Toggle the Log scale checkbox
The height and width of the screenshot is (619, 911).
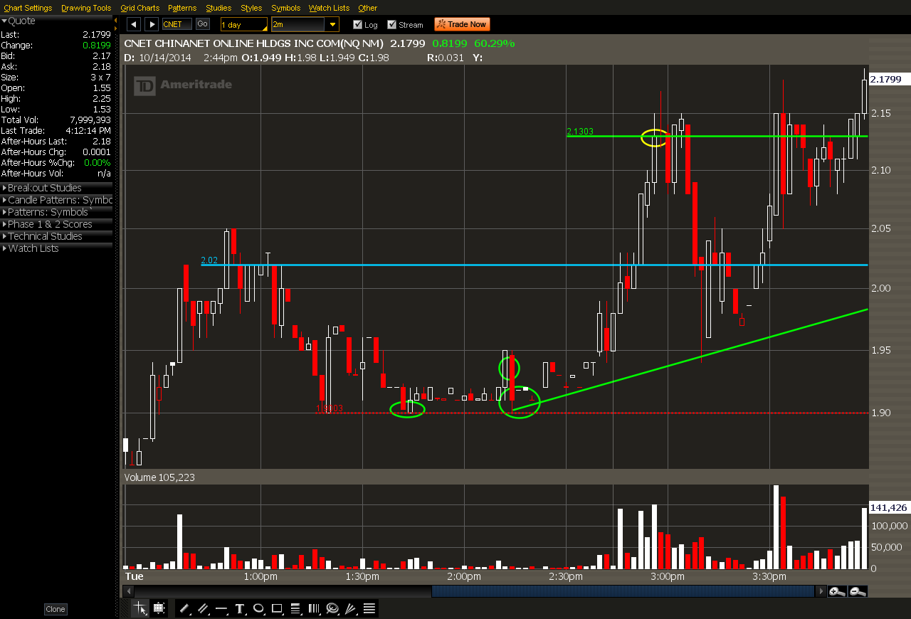(357, 24)
